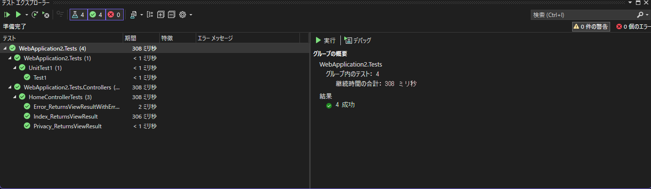Click the グループ内のテスト: 4 text
Image resolution: width=651 pixels, height=189 pixels.
tap(353, 74)
